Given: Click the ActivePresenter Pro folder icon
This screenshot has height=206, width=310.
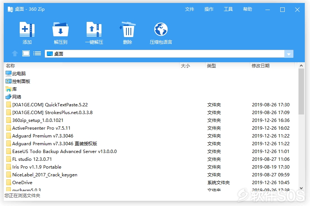Looking at the screenshot, I should pos(9,128).
